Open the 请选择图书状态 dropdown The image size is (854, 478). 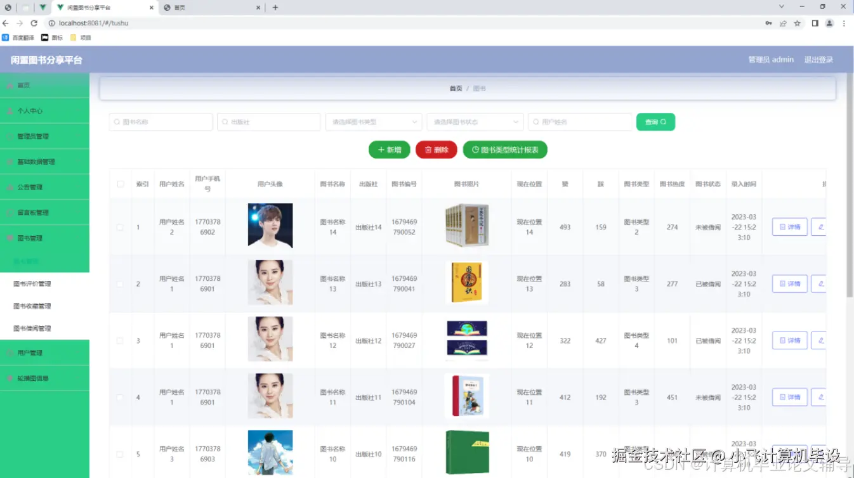click(475, 122)
